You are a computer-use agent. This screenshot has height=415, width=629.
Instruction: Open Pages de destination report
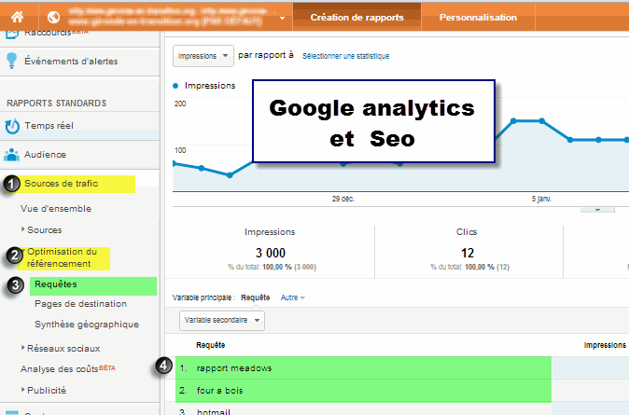80,304
